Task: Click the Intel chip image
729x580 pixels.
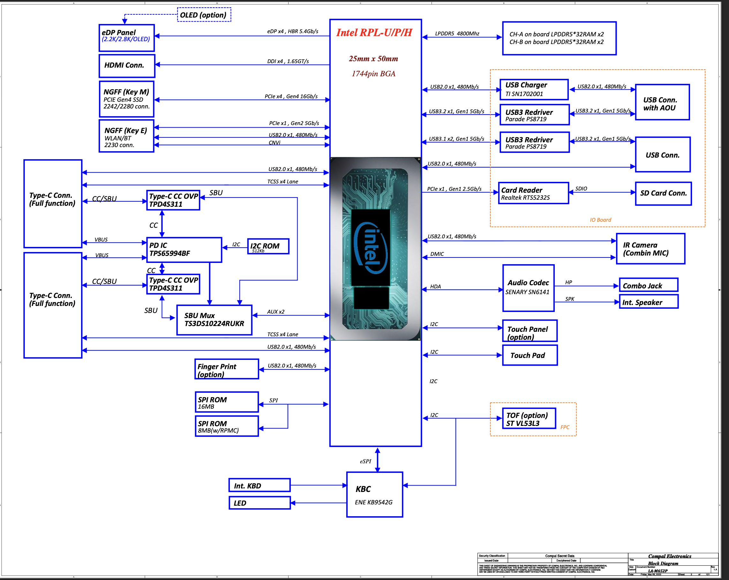Action: tap(375, 249)
